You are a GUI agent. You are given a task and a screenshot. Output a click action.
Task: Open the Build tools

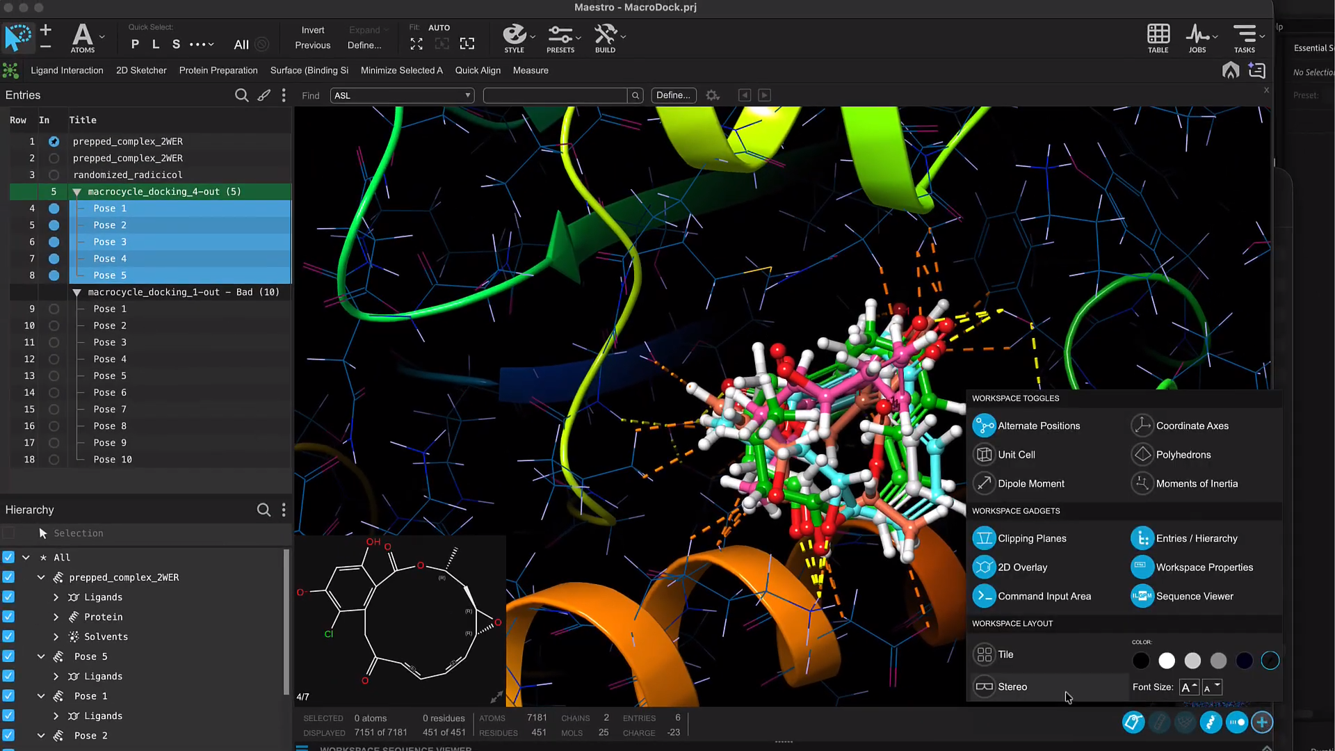(x=605, y=38)
